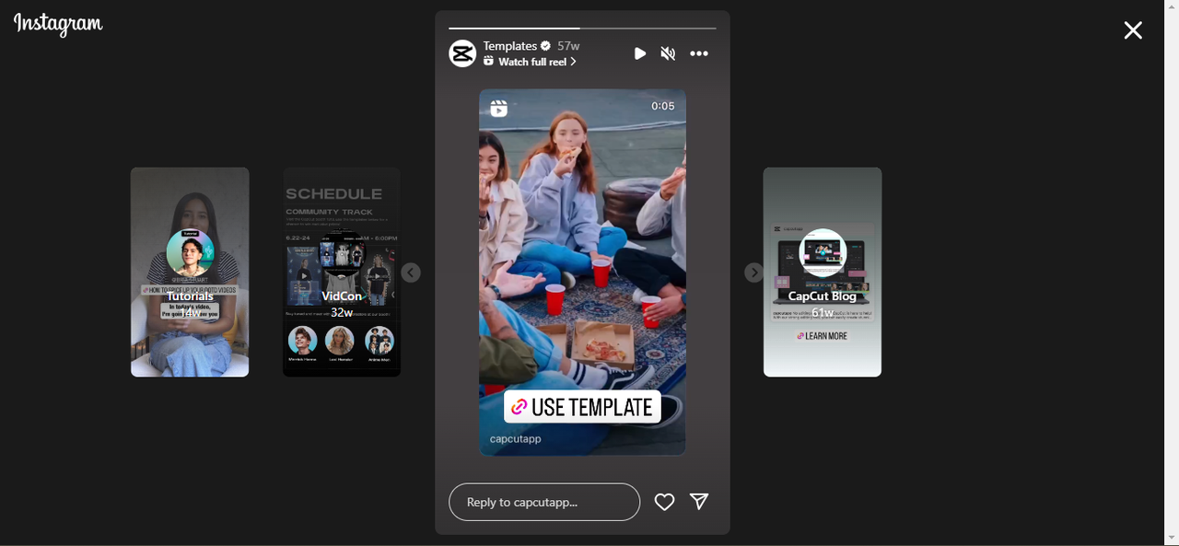Open the story more options menu
Viewport: 1179px width, 546px height.
[x=699, y=53]
